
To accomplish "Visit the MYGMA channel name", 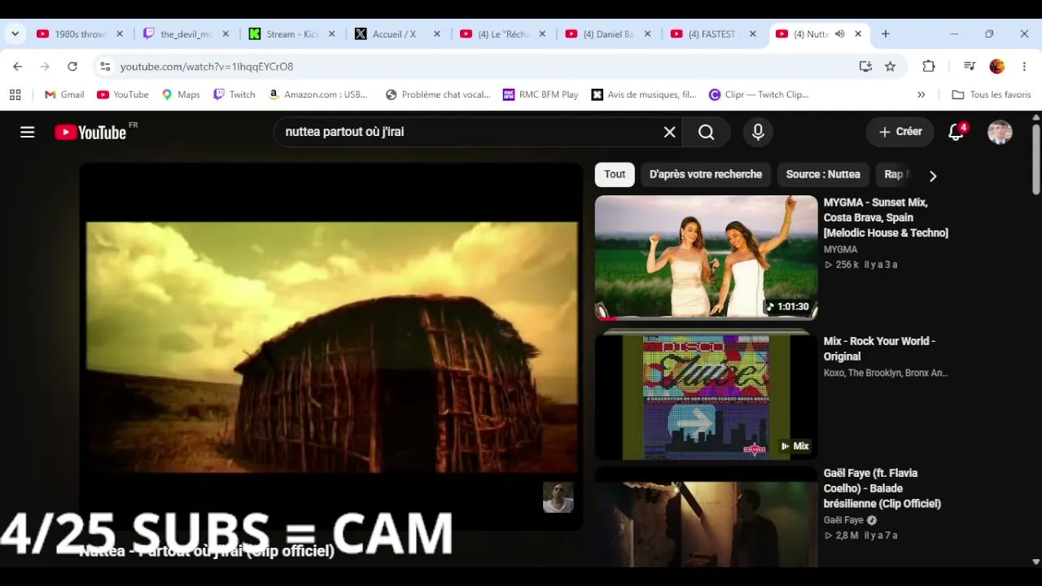I will [x=840, y=250].
